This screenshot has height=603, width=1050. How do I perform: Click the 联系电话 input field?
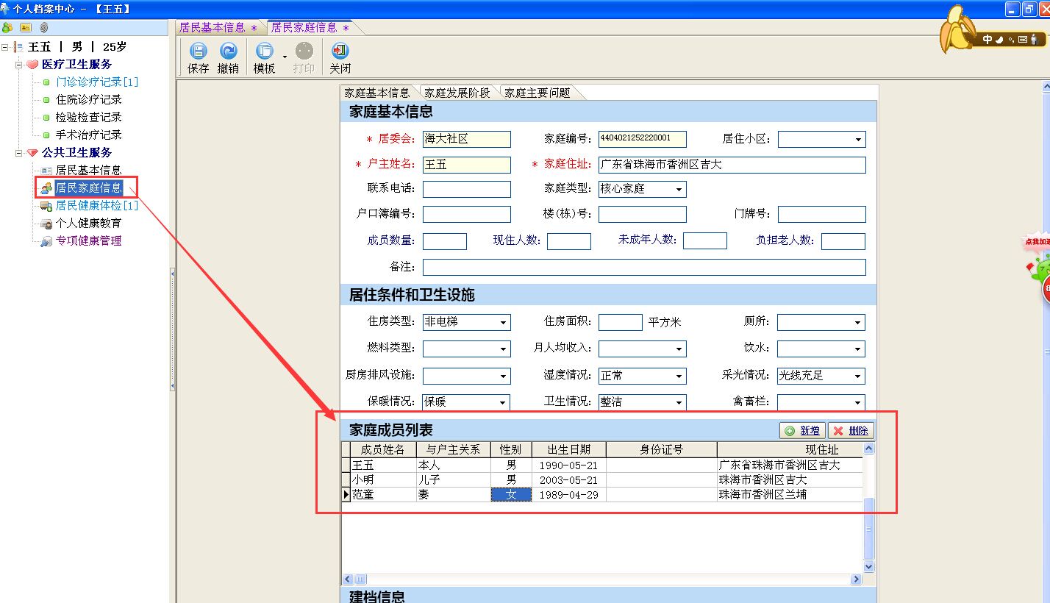coord(467,189)
